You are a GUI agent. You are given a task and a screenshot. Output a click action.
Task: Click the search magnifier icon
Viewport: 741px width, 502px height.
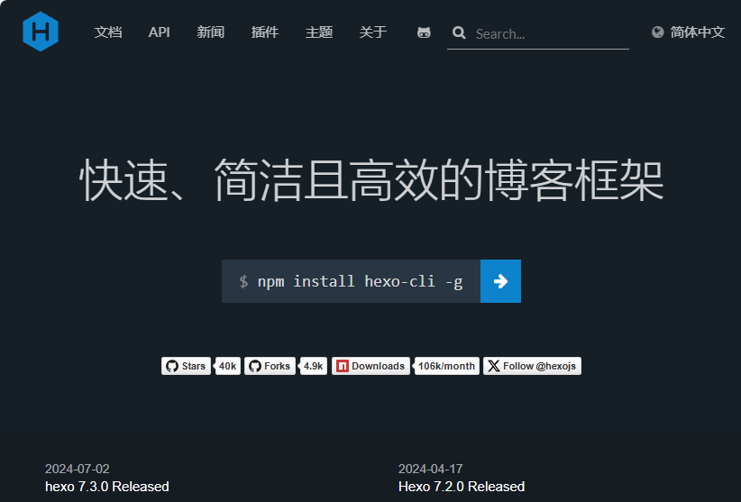(x=459, y=33)
